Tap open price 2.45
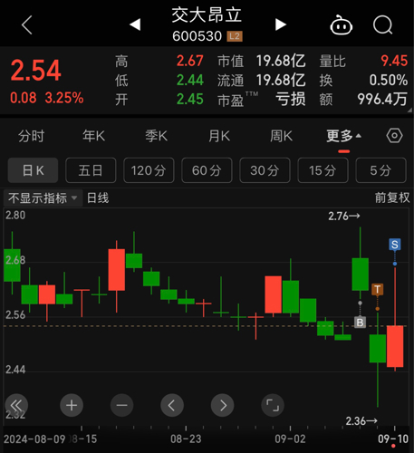Image resolution: width=414 pixels, height=453 pixels. click(x=190, y=100)
